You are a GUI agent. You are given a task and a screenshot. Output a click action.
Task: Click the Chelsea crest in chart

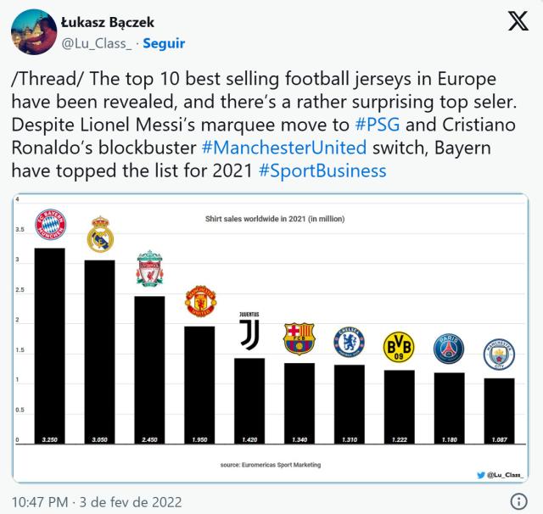(x=349, y=340)
